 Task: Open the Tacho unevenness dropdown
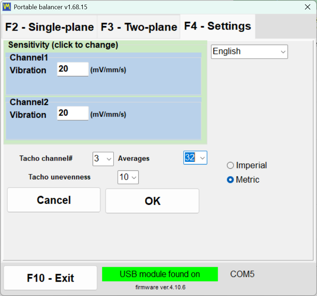128,177
